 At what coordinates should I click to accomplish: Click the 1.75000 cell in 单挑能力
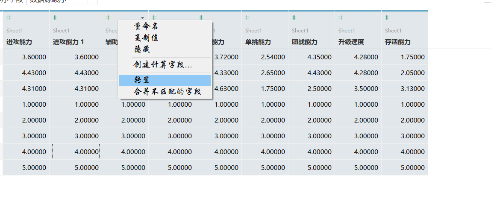click(265, 88)
